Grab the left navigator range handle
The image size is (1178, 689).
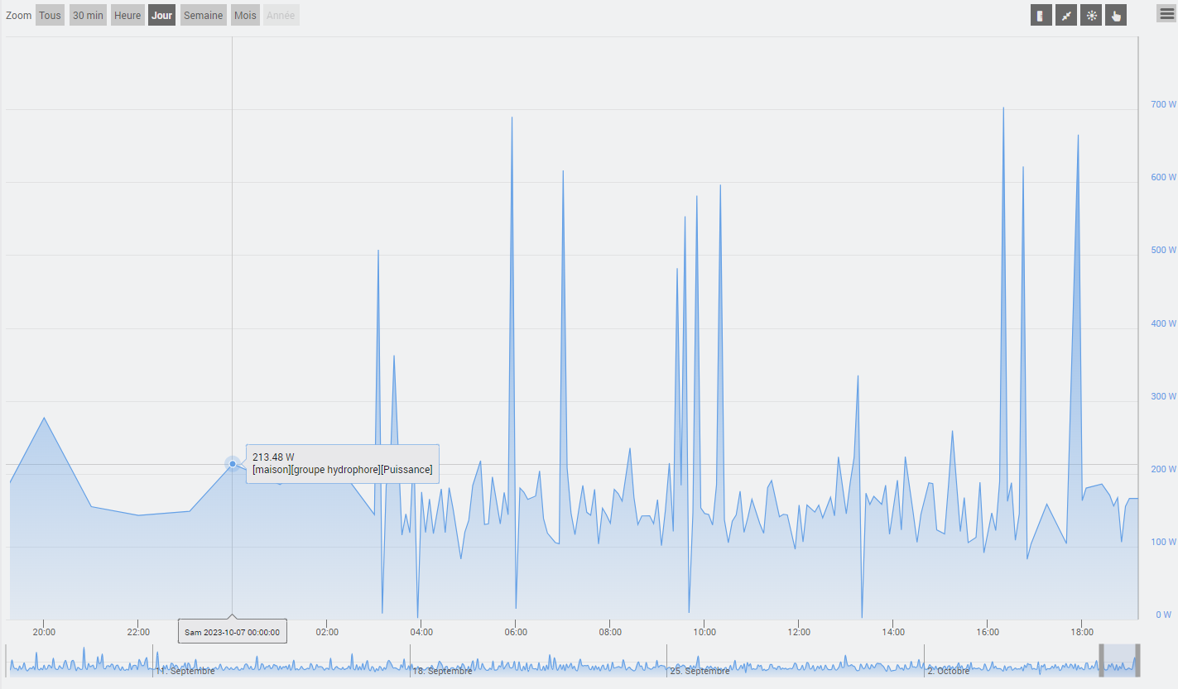[1102, 660]
